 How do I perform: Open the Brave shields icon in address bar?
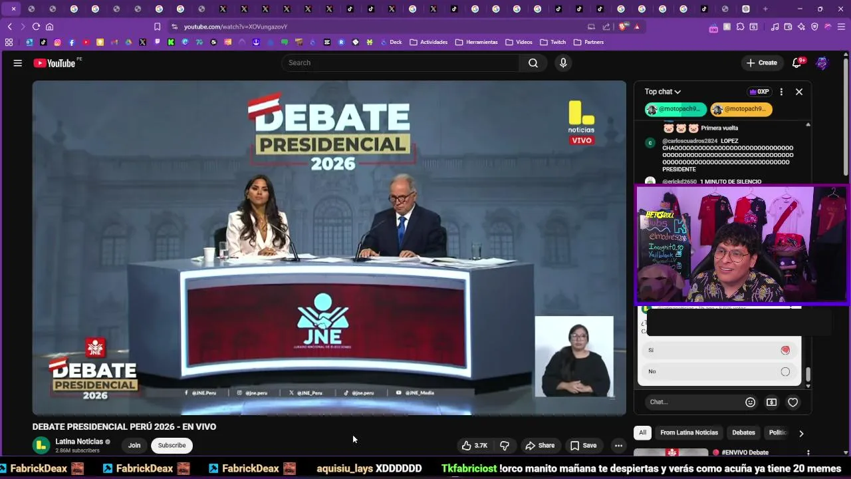pos(622,27)
